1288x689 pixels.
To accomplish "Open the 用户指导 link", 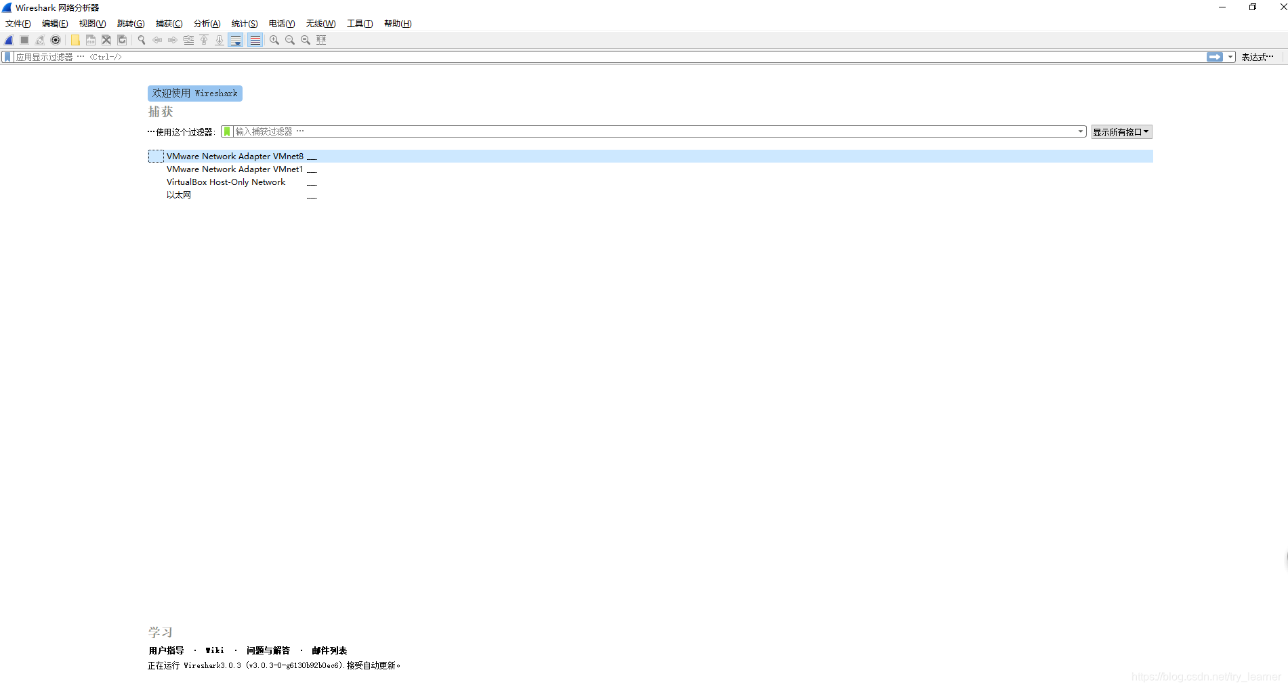I will pos(166,650).
